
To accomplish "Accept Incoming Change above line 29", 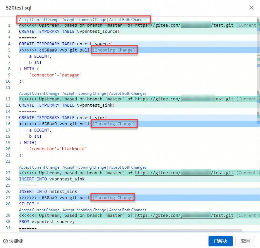I will (x=84, y=210).
